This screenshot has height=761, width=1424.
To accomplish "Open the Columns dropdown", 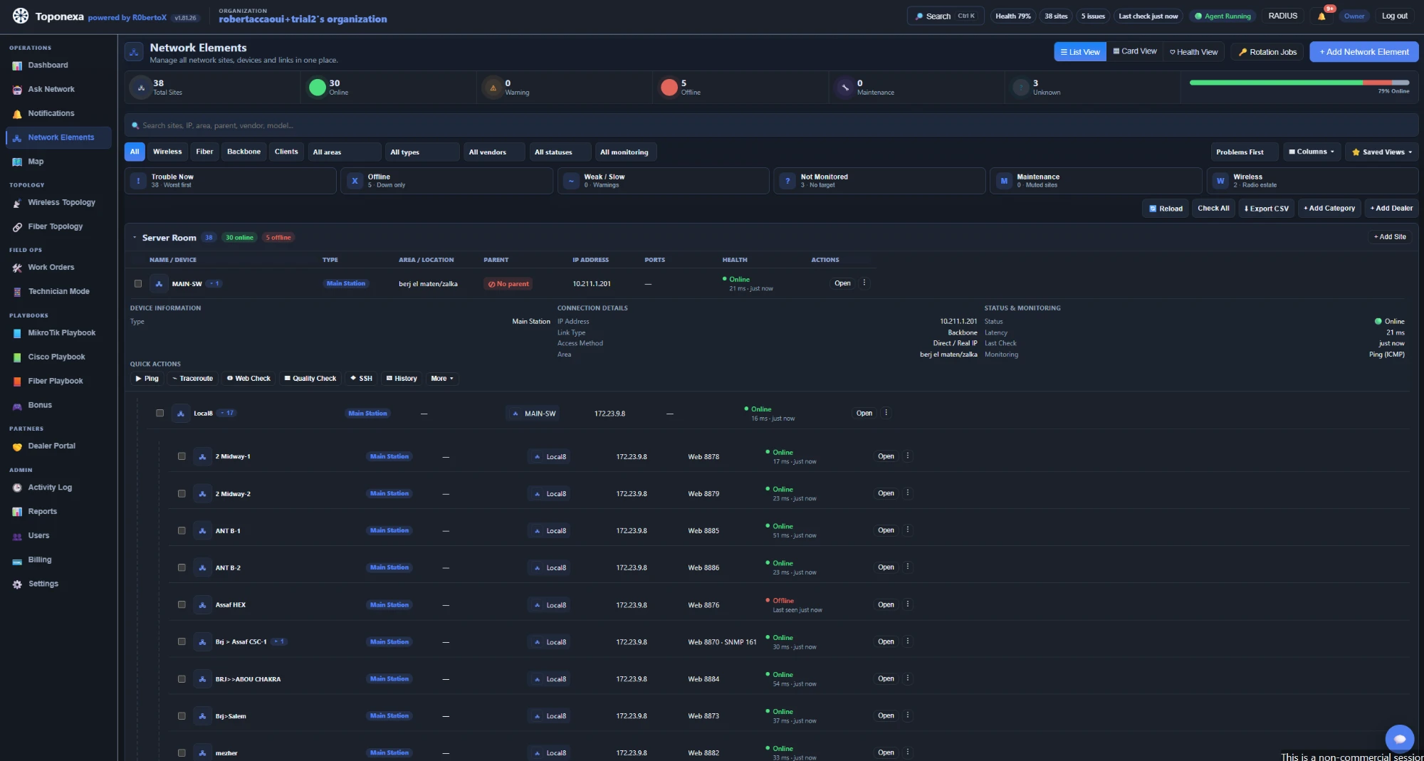I will tap(1312, 152).
